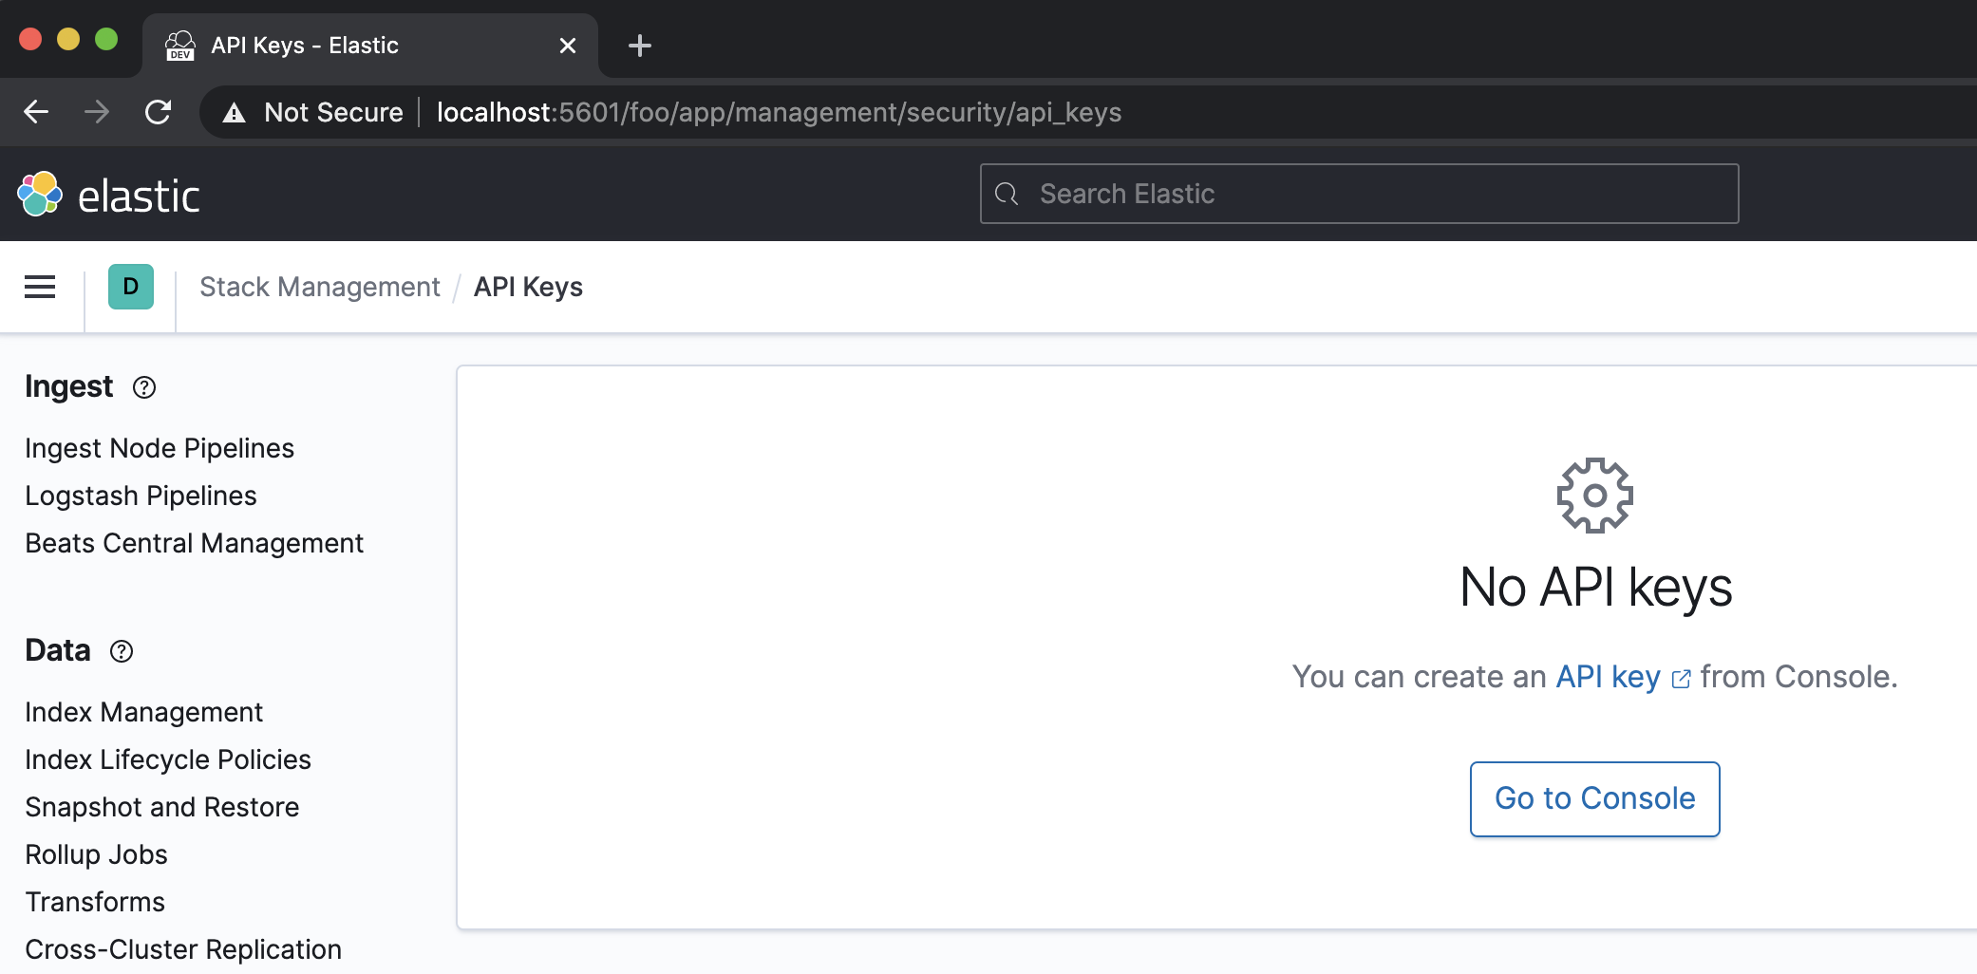Click the Ingest section heading

[x=68, y=387]
